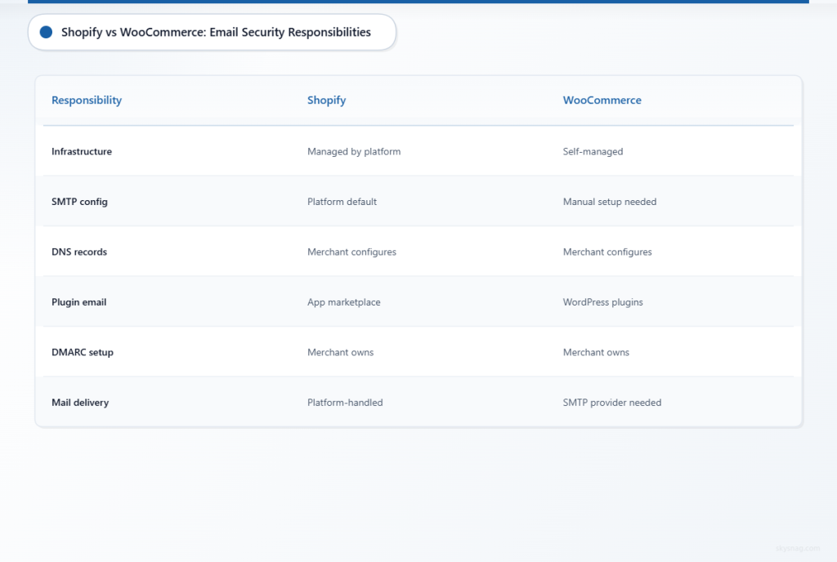Click the 'Manual setup needed' cell
Screen dimensions: 837x562
click(x=609, y=202)
